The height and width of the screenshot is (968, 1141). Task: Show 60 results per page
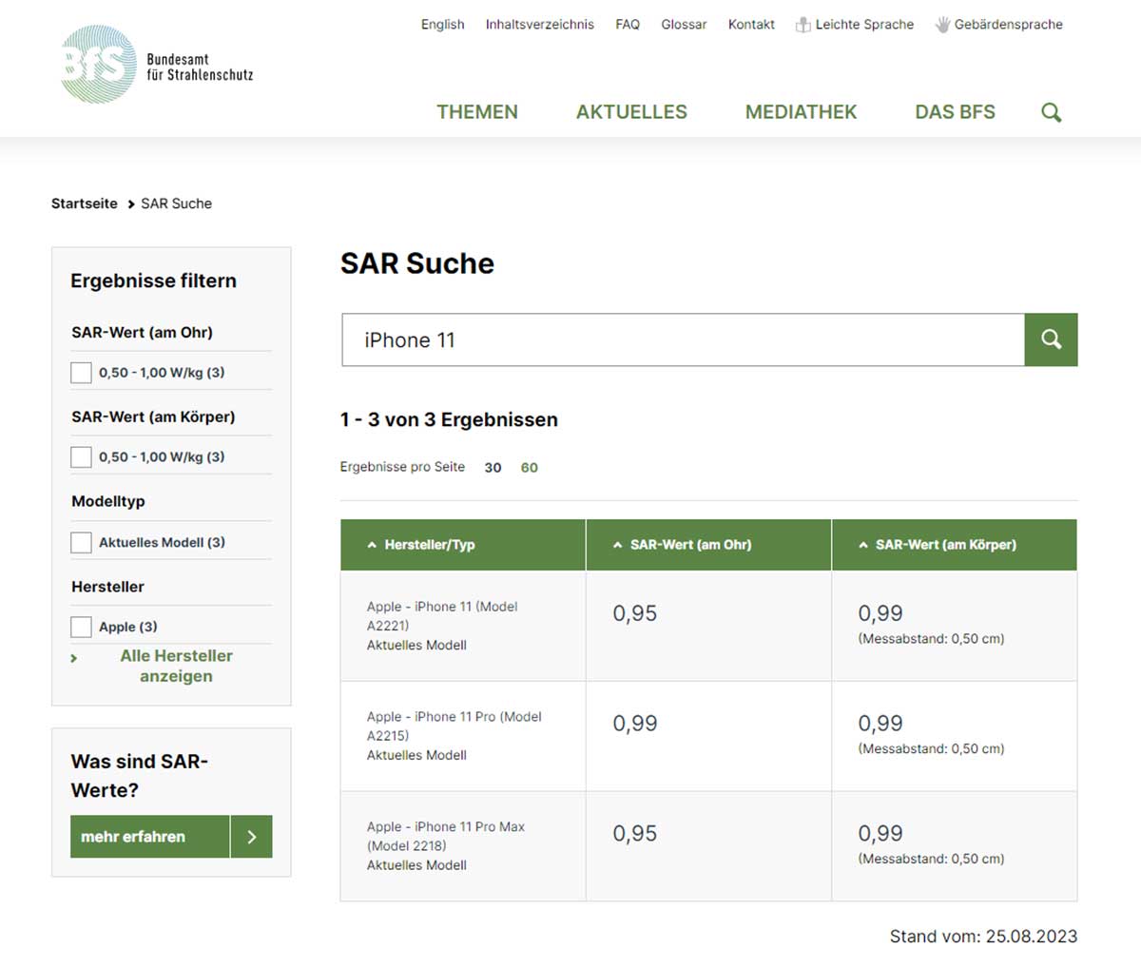530,468
